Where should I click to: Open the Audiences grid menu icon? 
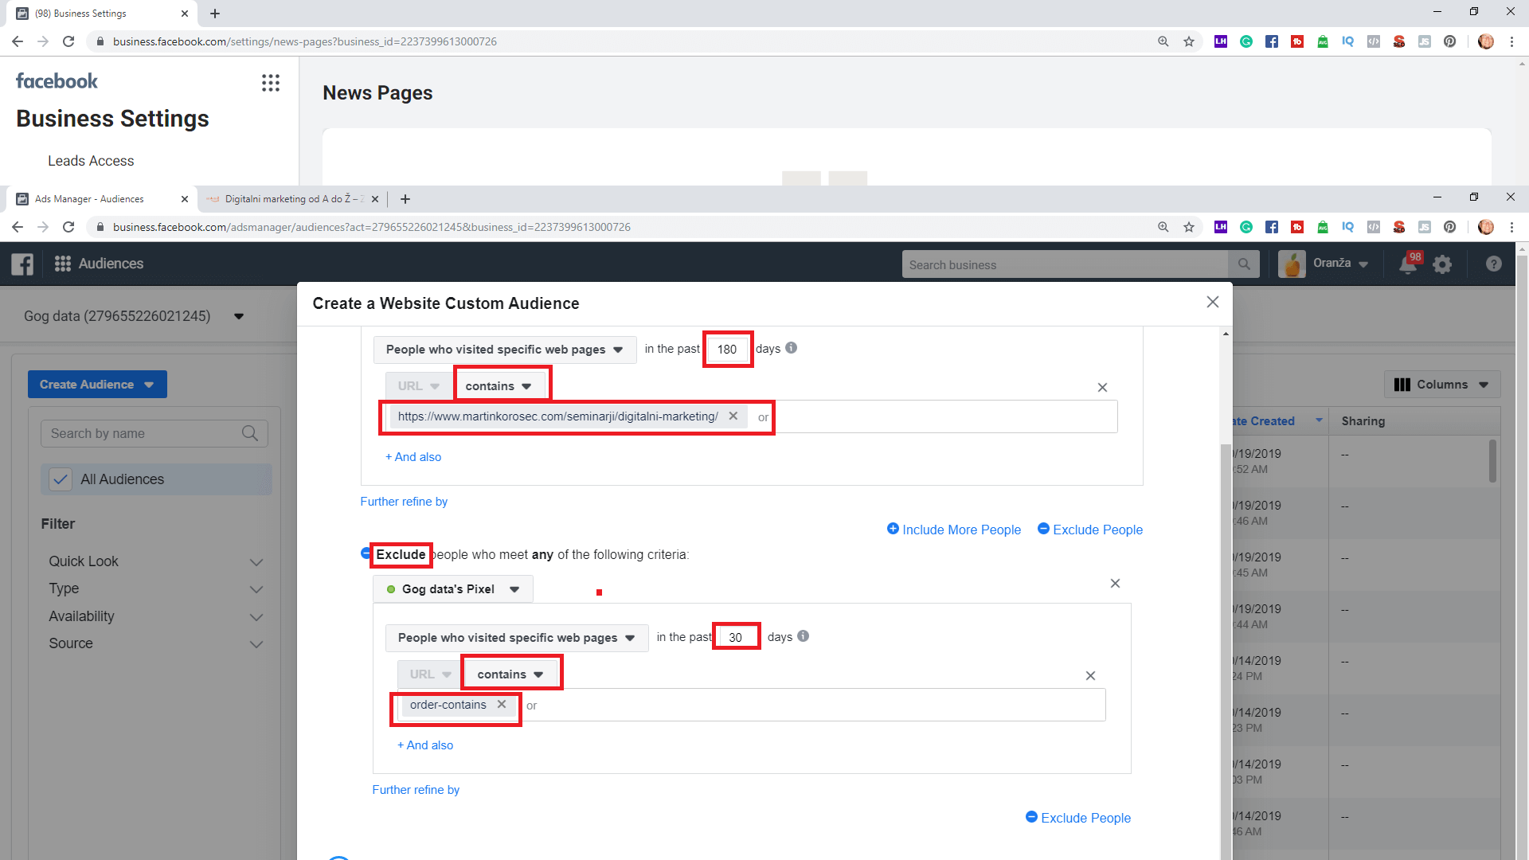click(63, 264)
